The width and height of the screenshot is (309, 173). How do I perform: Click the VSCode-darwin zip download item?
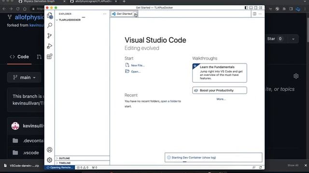[22, 165]
